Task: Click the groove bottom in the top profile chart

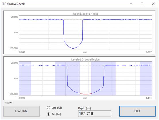Action: coord(73,48)
